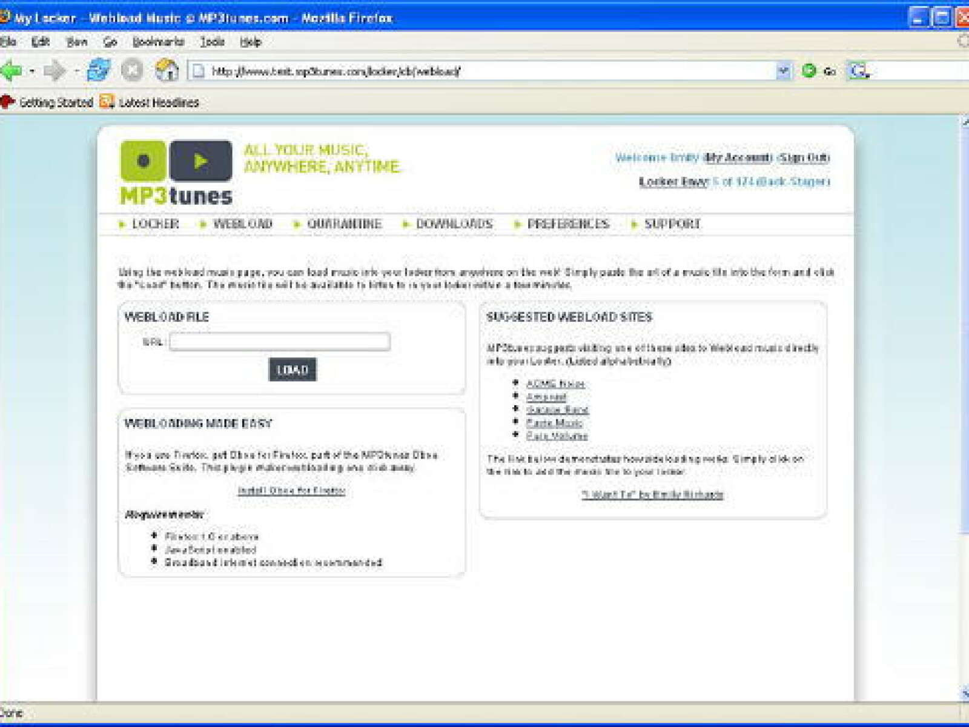Click the Latest Headlines feed icon
Image resolution: width=969 pixels, height=727 pixels.
(107, 102)
